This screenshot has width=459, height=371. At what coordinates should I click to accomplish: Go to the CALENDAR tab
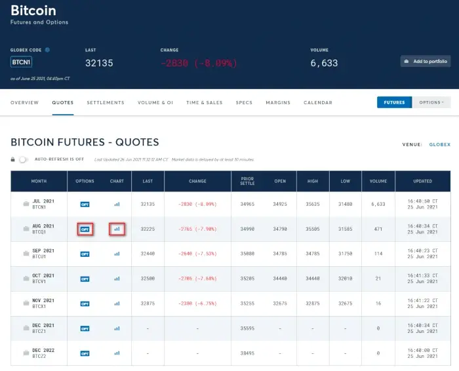tap(318, 103)
